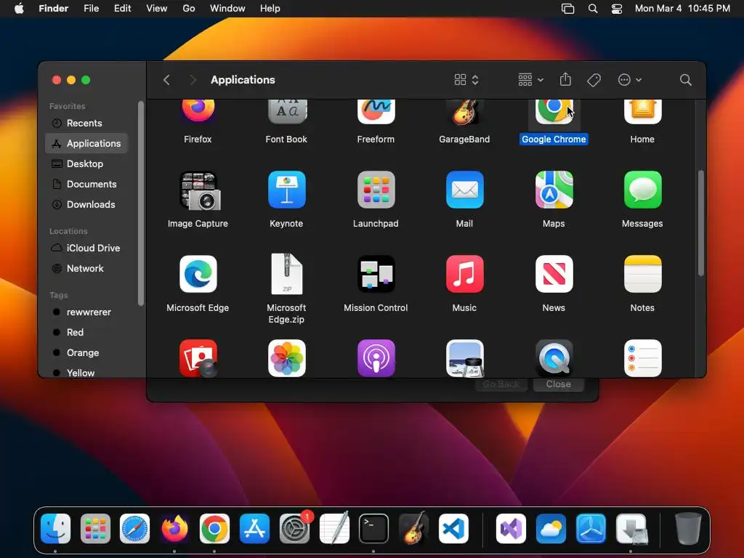Select the Mail app icon

(x=464, y=190)
